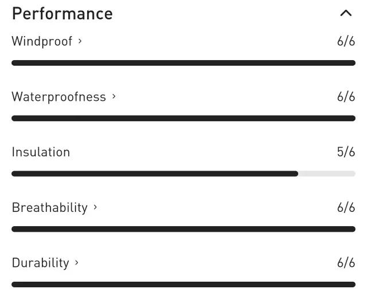Click the unfilled grey end of Insulation bar
Screen dimensions: 367x300
pyautogui.click(x=327, y=173)
